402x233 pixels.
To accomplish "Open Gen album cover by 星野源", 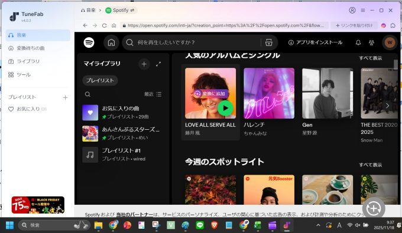I will click(x=328, y=93).
